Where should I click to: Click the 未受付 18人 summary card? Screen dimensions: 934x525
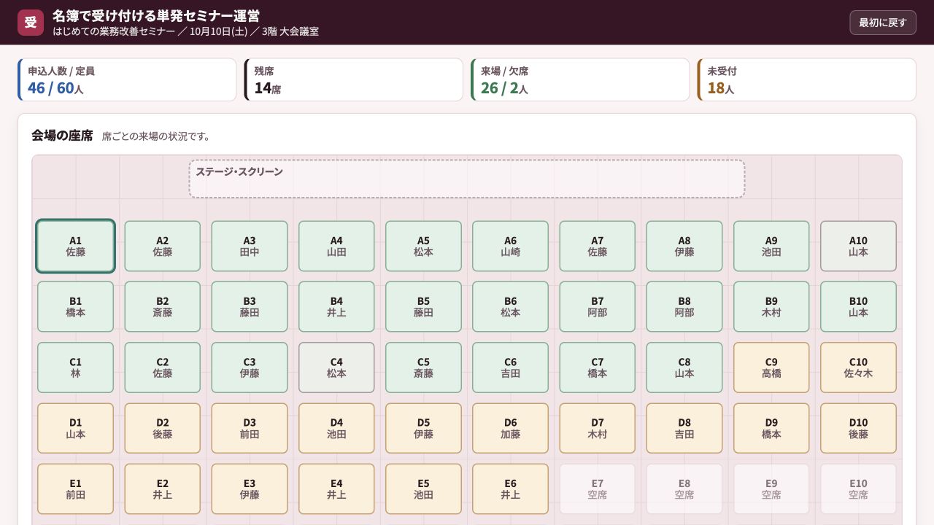tap(806, 79)
